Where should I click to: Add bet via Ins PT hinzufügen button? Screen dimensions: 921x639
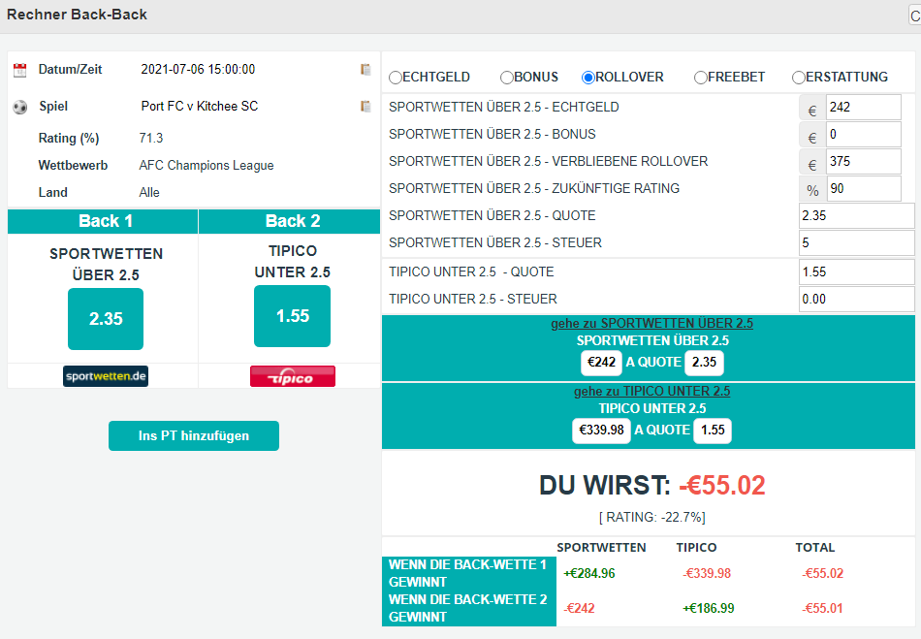[194, 435]
